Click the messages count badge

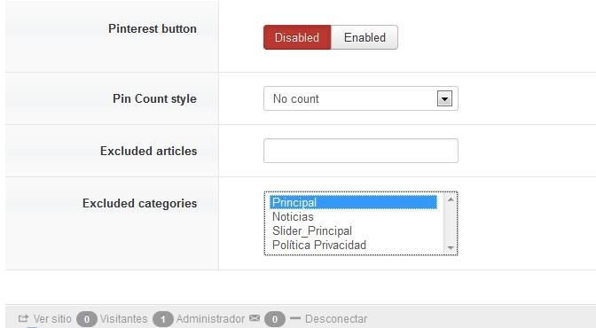click(274, 319)
